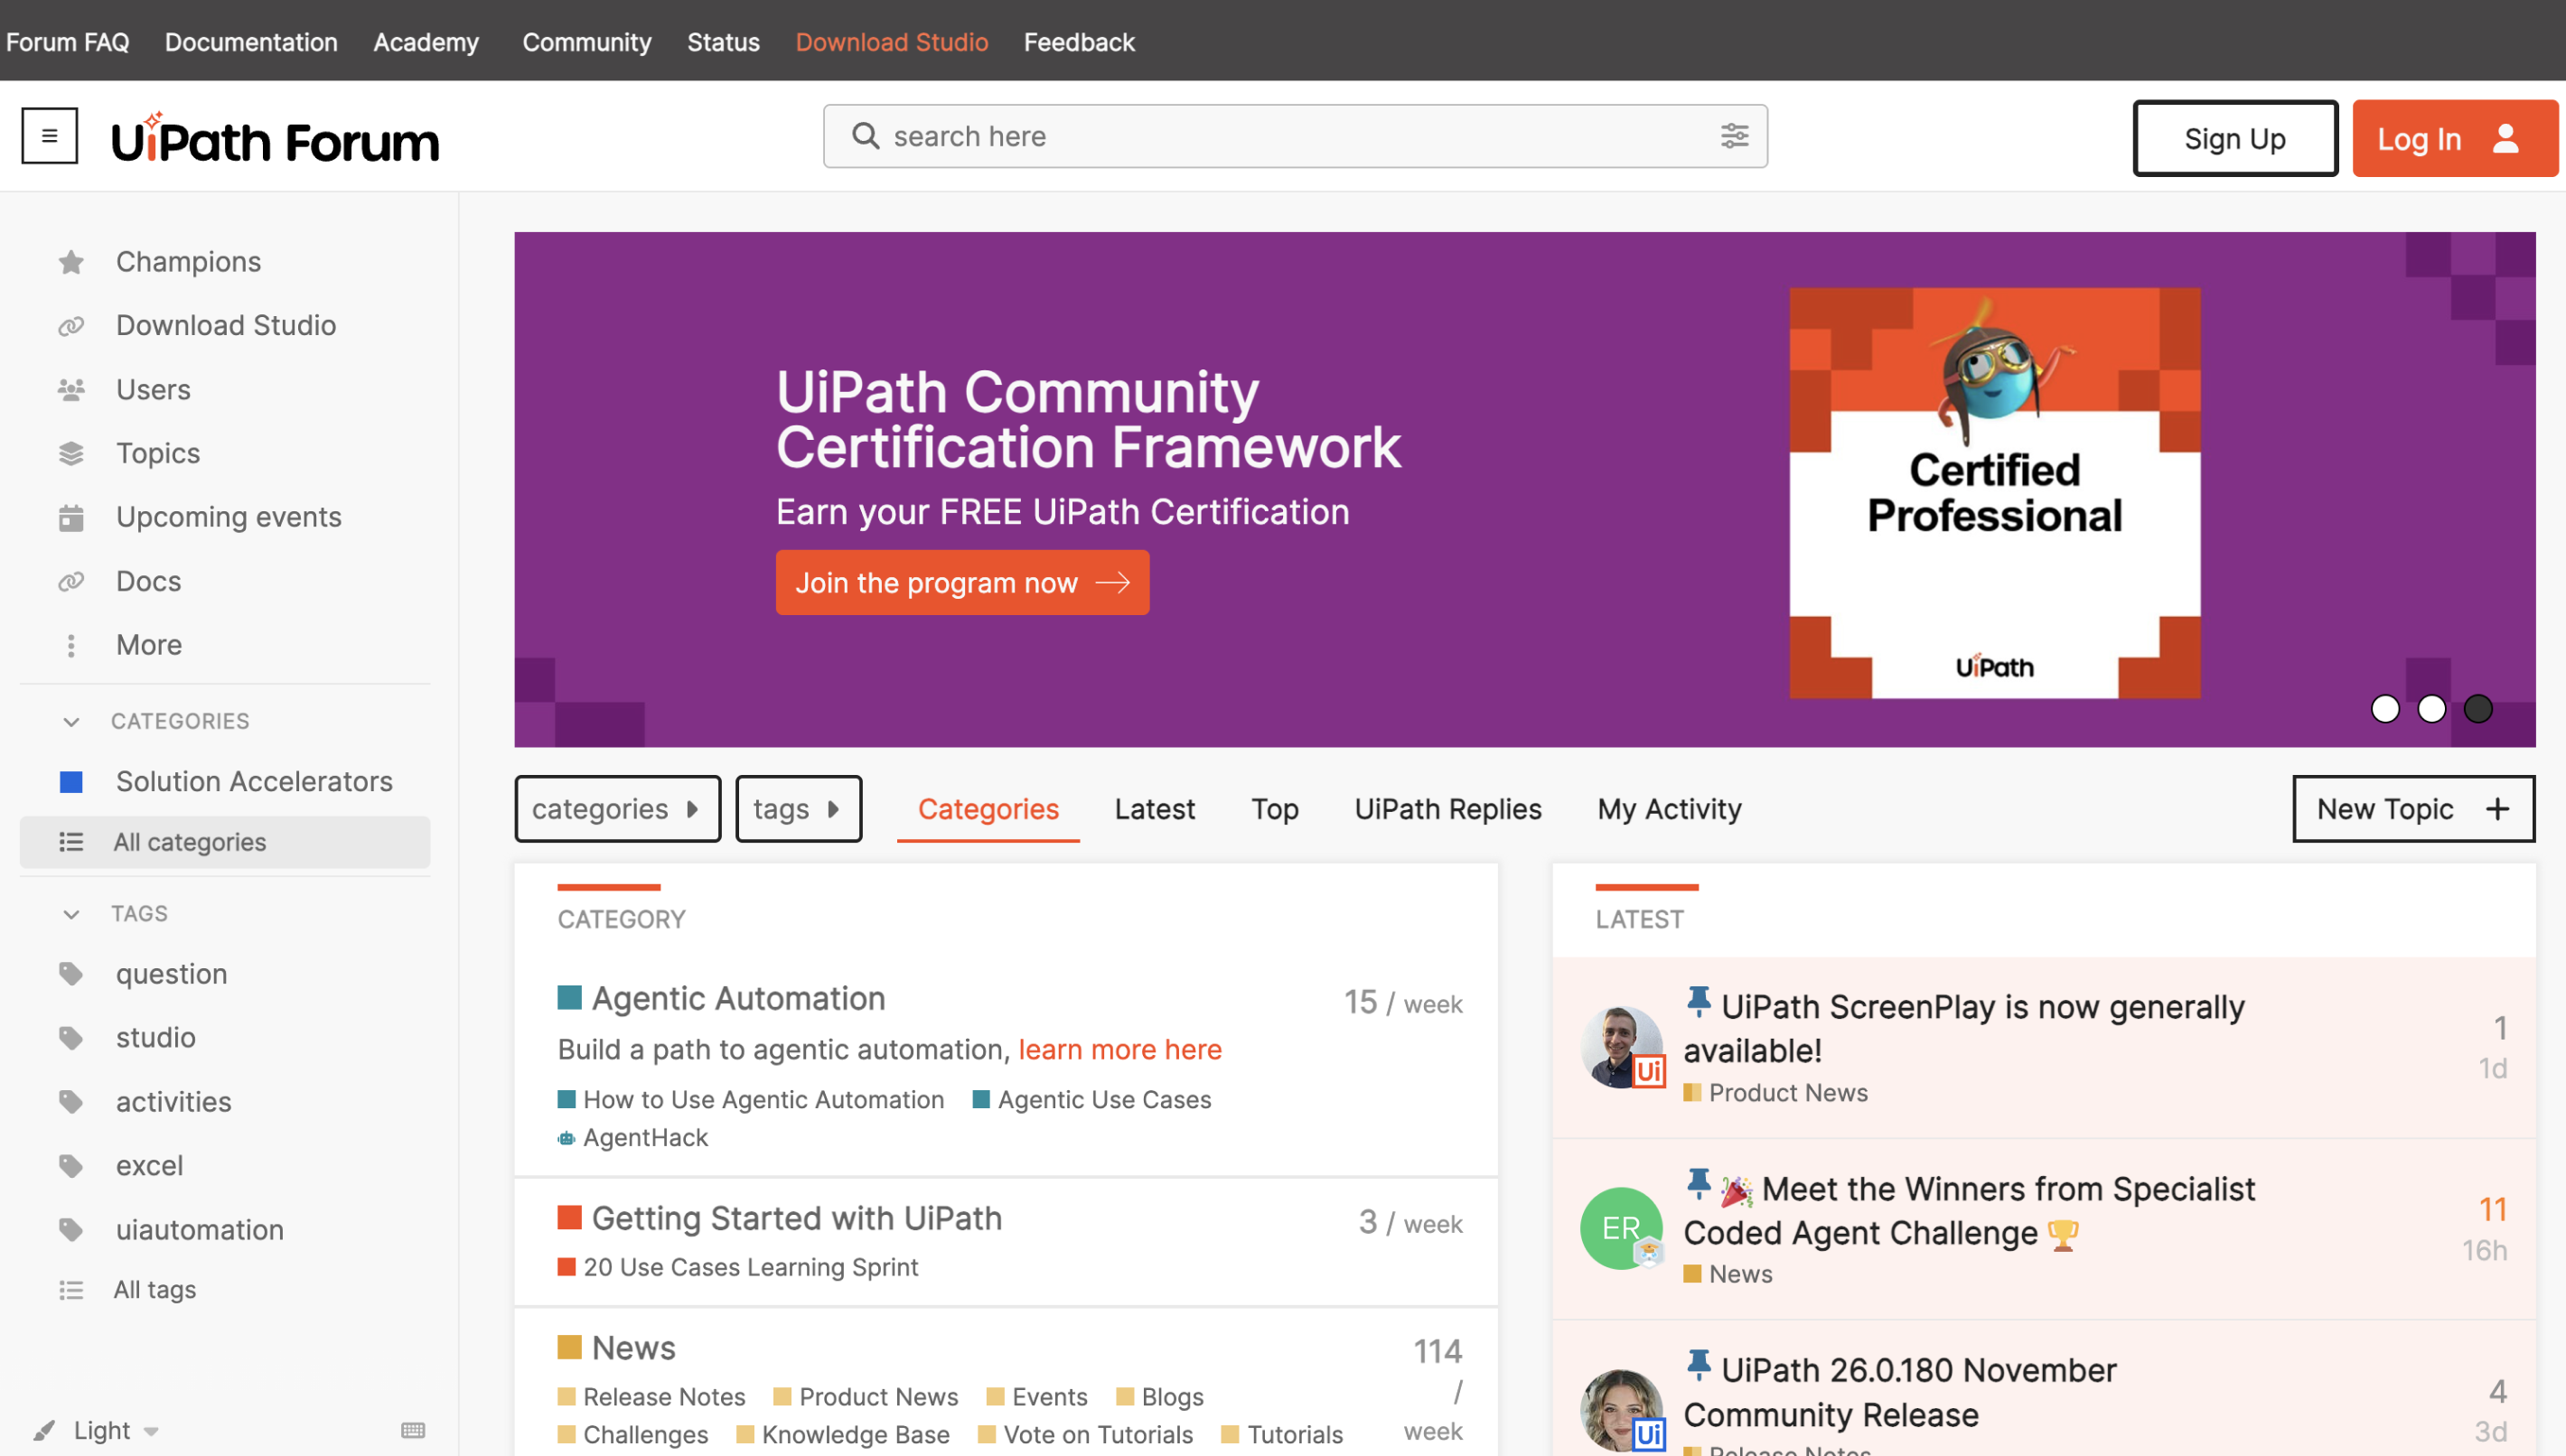Image resolution: width=2566 pixels, height=1456 pixels.
Task: Select the third carousel dot on the banner
Action: click(2477, 709)
